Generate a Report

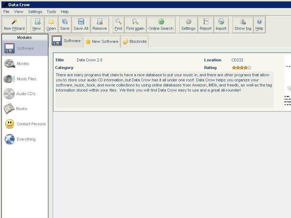(206, 25)
